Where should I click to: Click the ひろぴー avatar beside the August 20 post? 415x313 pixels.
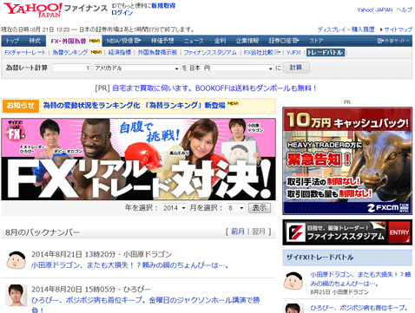point(16,295)
